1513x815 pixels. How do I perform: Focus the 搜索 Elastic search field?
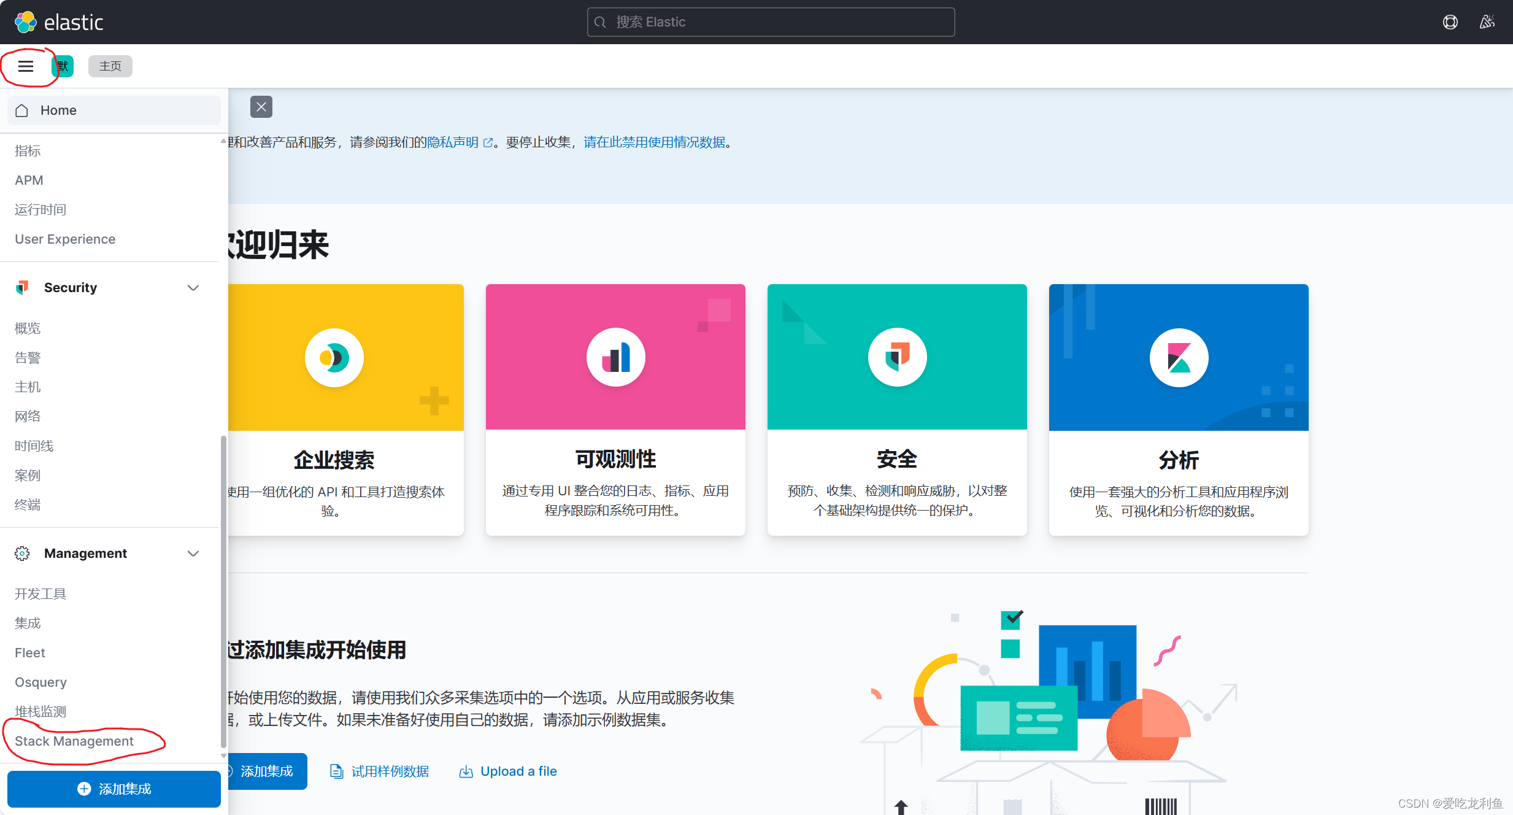coord(771,22)
